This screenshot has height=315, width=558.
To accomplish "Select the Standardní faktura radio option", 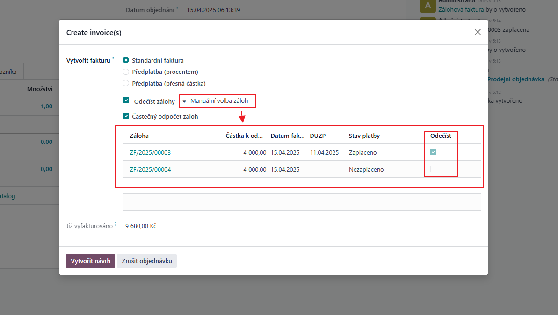I will [x=126, y=60].
